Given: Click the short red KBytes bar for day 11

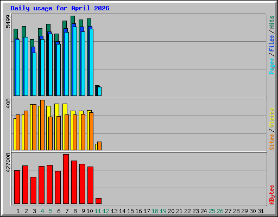Looking at the screenshot, I should click(98, 201).
